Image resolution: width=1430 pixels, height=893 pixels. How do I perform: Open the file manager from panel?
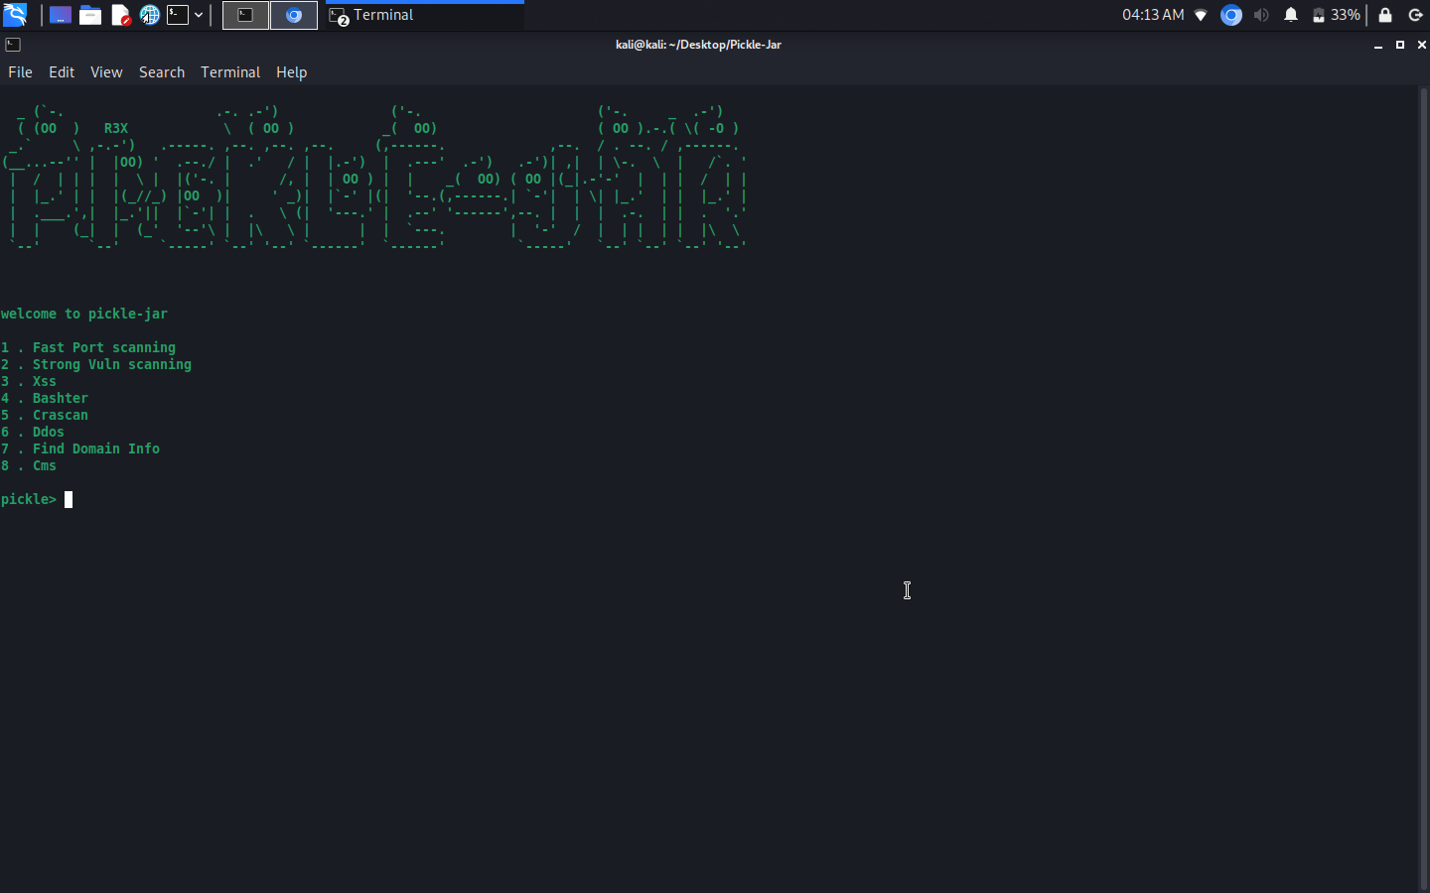click(x=90, y=15)
